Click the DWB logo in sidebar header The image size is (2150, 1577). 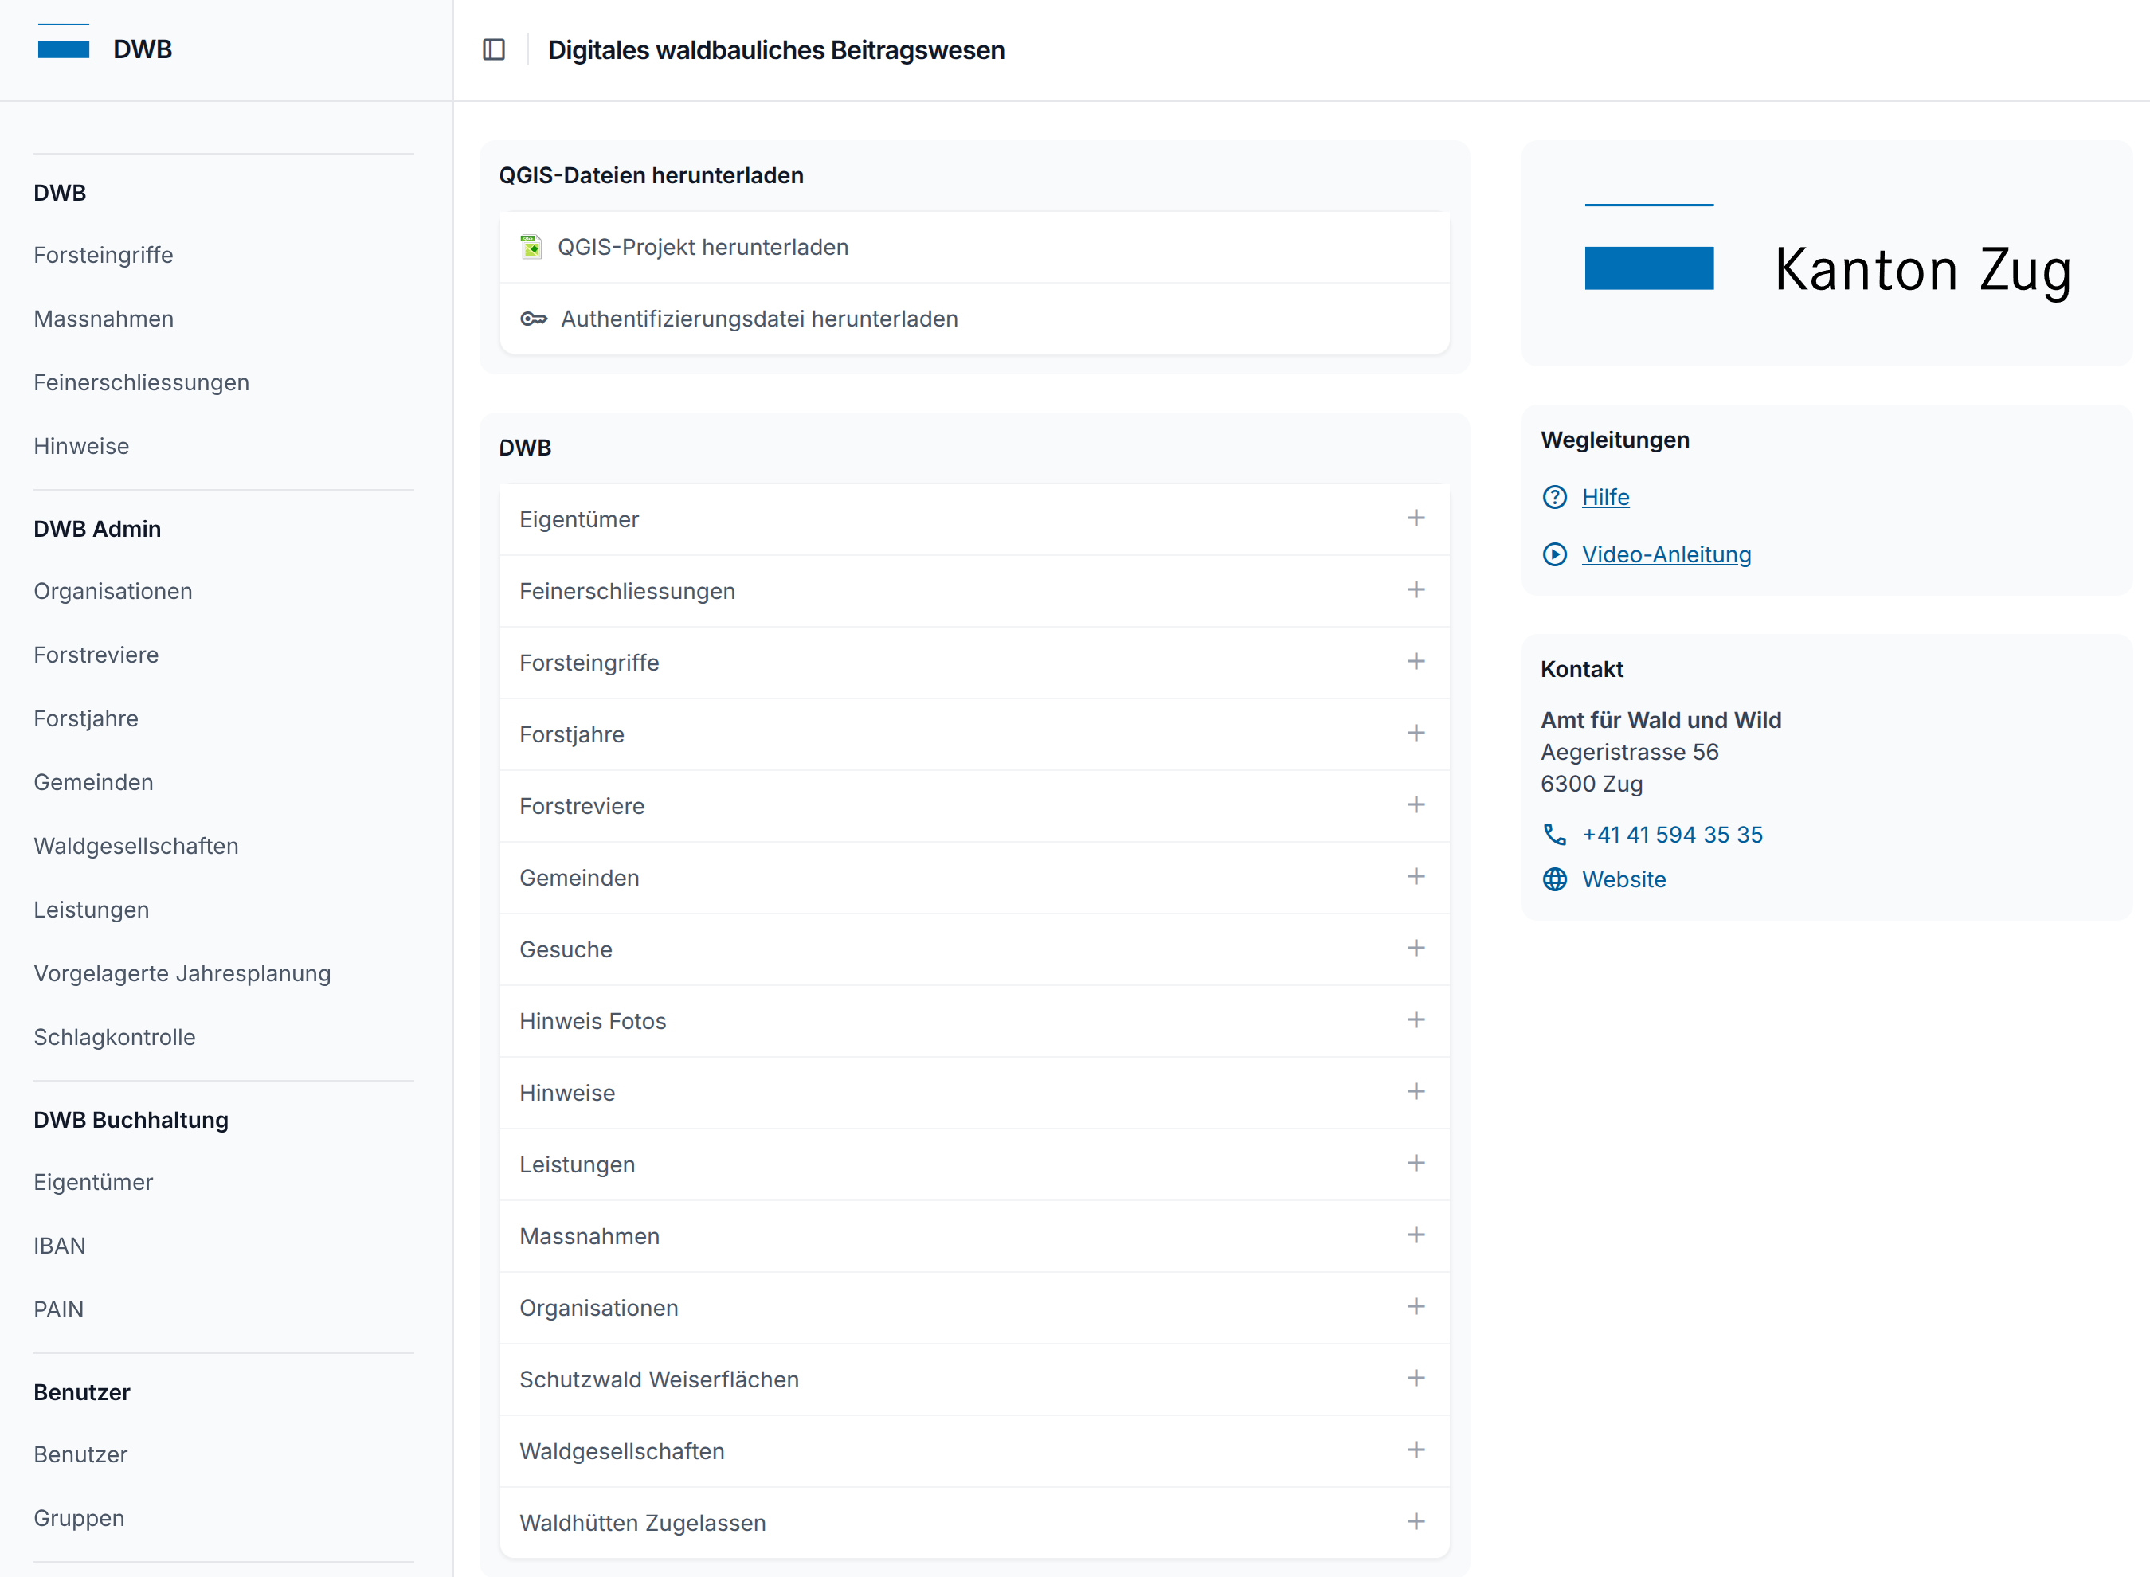click(x=64, y=48)
